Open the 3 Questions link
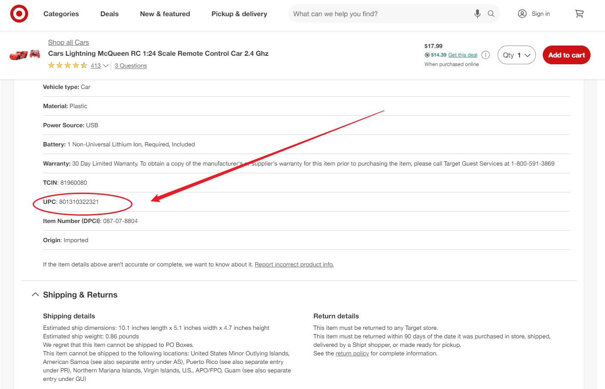Image resolution: width=605 pixels, height=389 pixels. pyautogui.click(x=130, y=66)
